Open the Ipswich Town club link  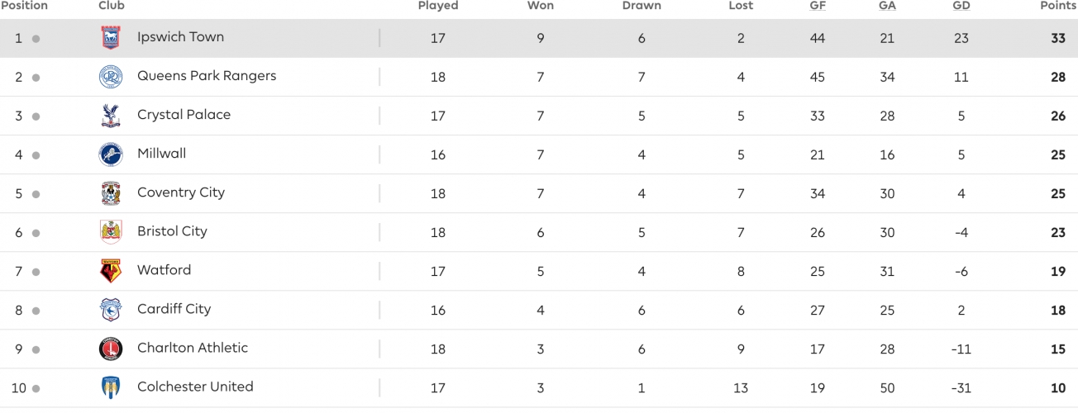180,37
